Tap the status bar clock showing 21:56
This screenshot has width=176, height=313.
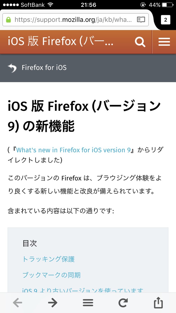(88, 5)
